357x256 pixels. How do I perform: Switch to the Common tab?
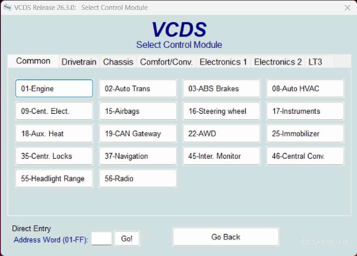click(33, 61)
